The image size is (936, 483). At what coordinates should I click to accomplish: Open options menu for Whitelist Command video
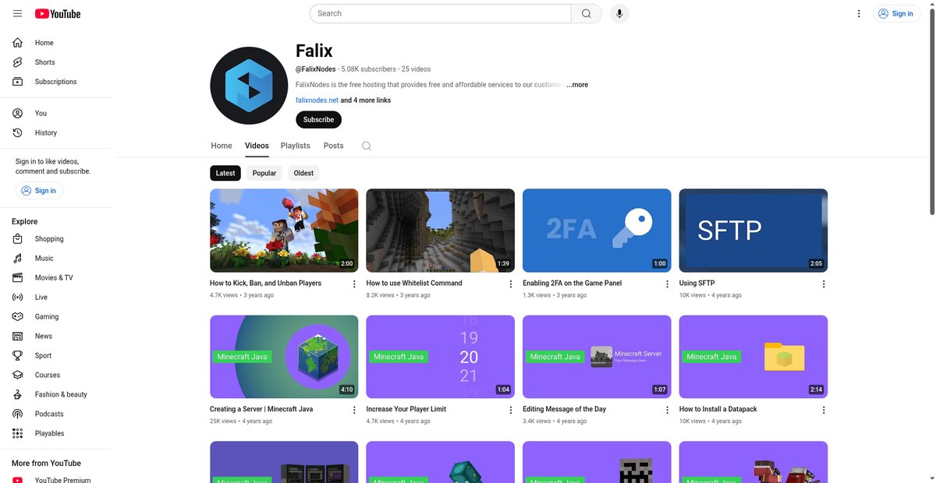click(x=511, y=284)
